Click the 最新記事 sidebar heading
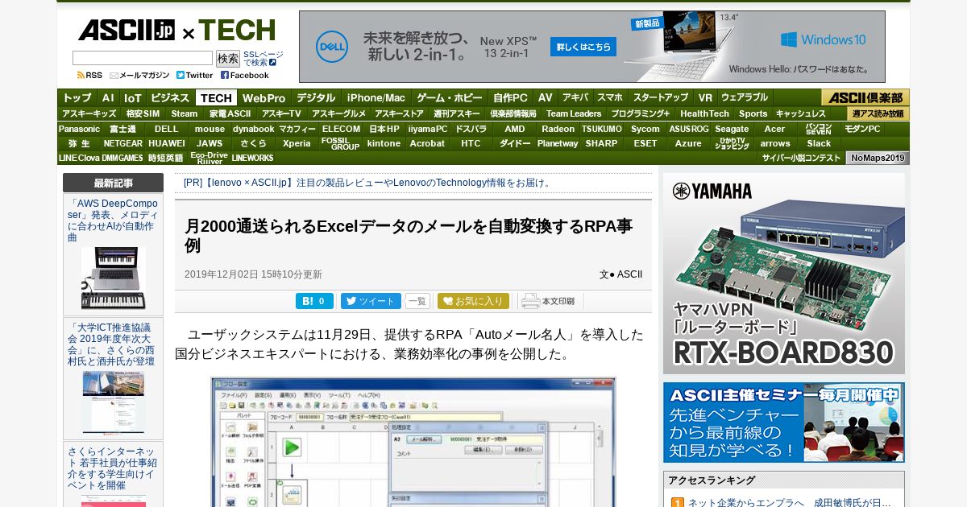Screen dimensions: 967x507 click(x=113, y=183)
